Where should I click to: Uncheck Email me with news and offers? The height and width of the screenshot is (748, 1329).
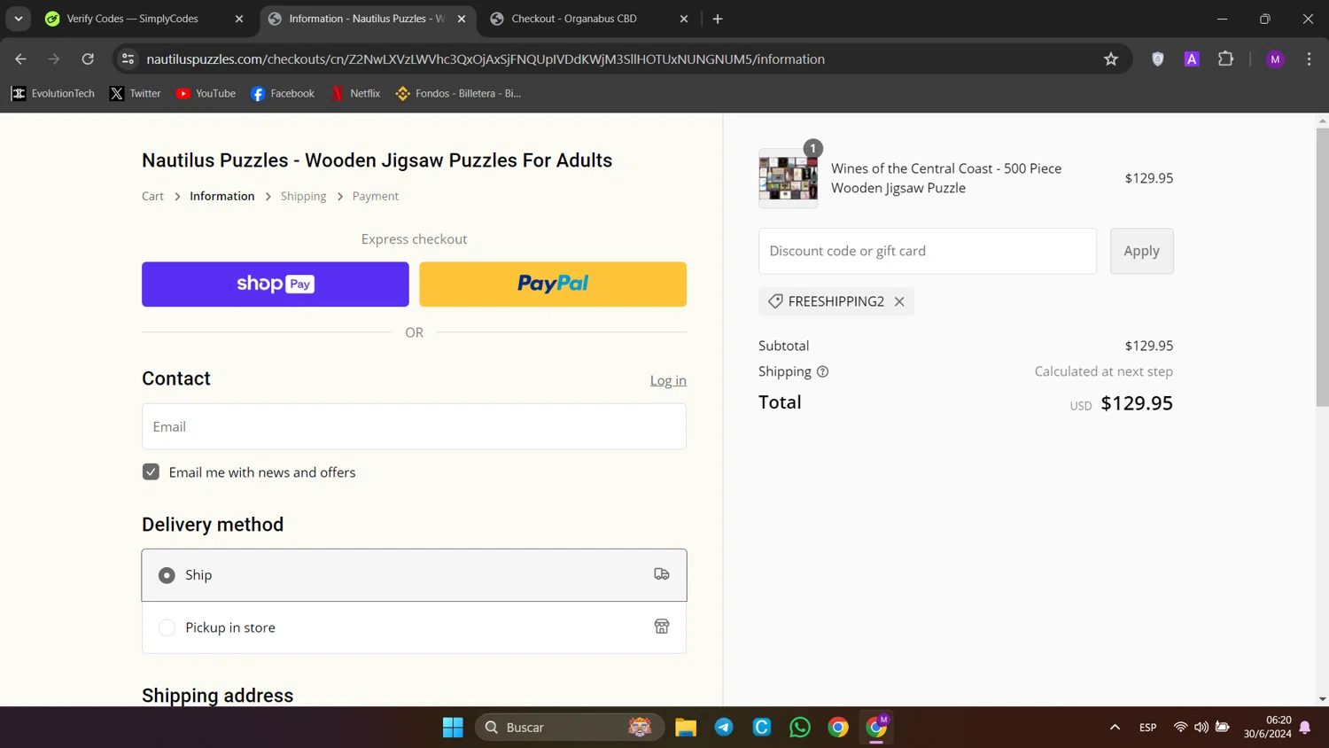151,472
